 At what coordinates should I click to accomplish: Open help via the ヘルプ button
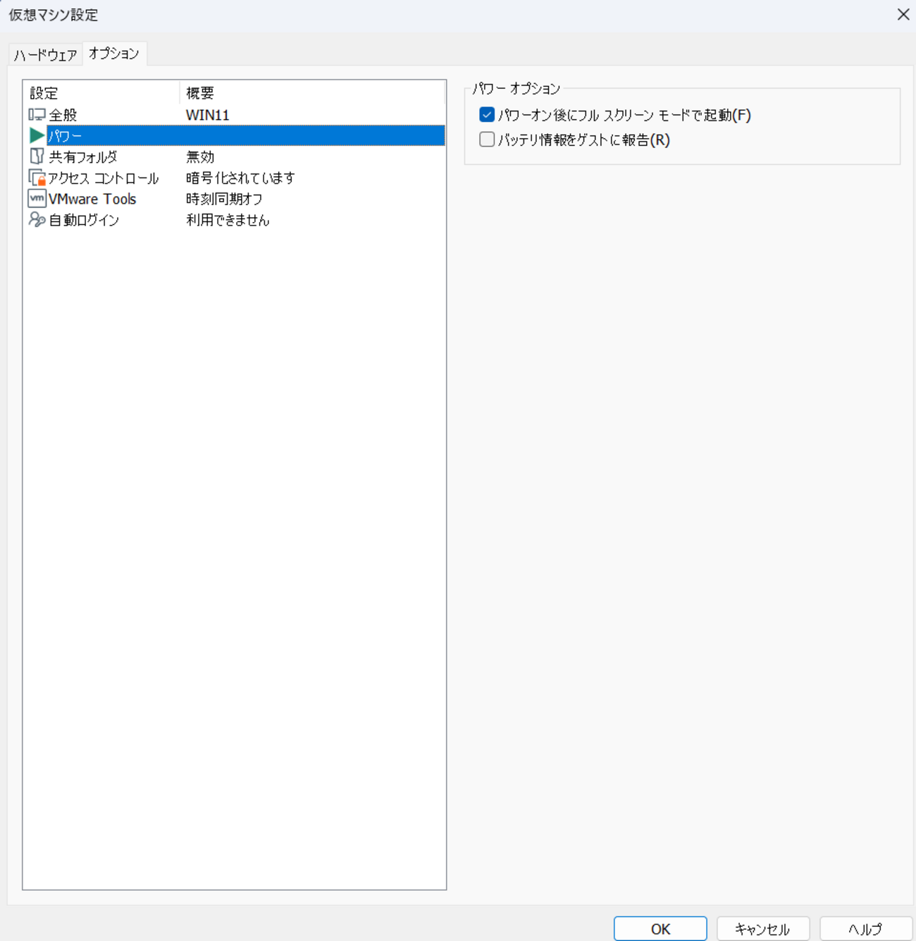[x=866, y=928]
